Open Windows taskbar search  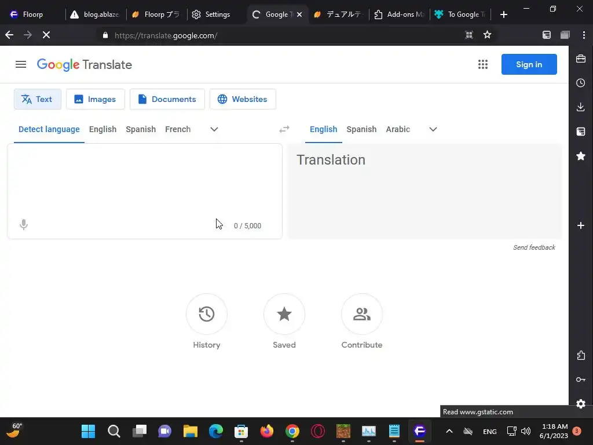coord(114,431)
